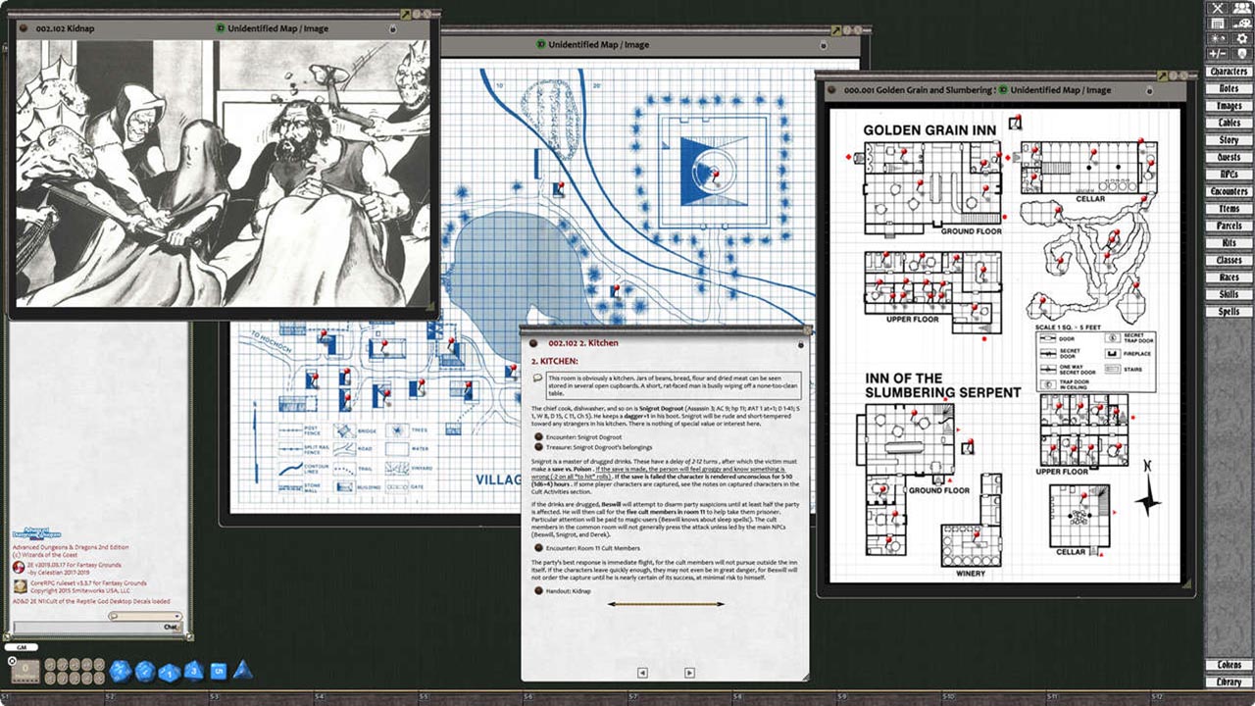1255x706 pixels.
Task: Open the modifiers plus/minus icon
Action: (x=1218, y=53)
